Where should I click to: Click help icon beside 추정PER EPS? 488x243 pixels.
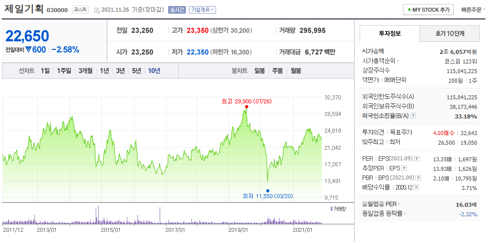[404, 168]
